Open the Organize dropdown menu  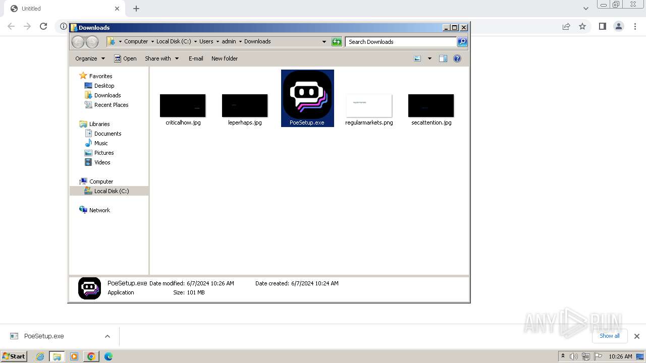(90, 58)
